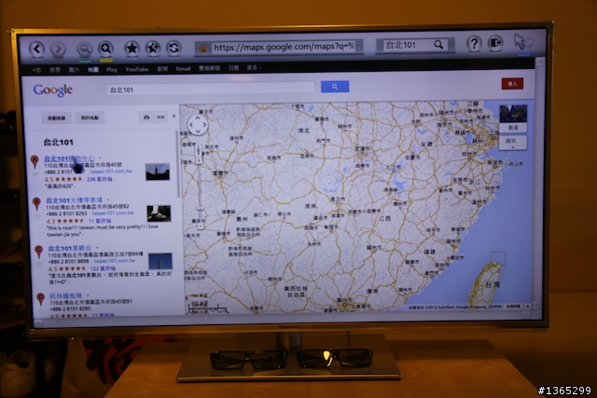
Task: Click the first gray button under Google logo
Action: tap(56, 118)
